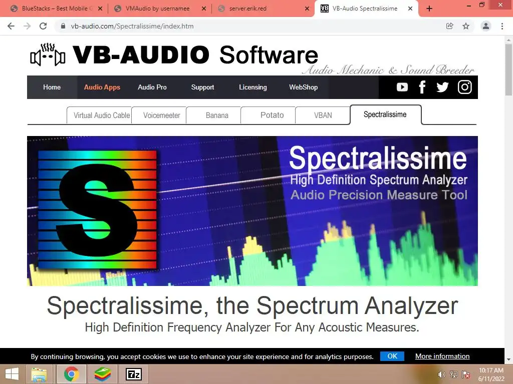
Task: Click the VB-Audio speaker logo
Action: [x=48, y=54]
